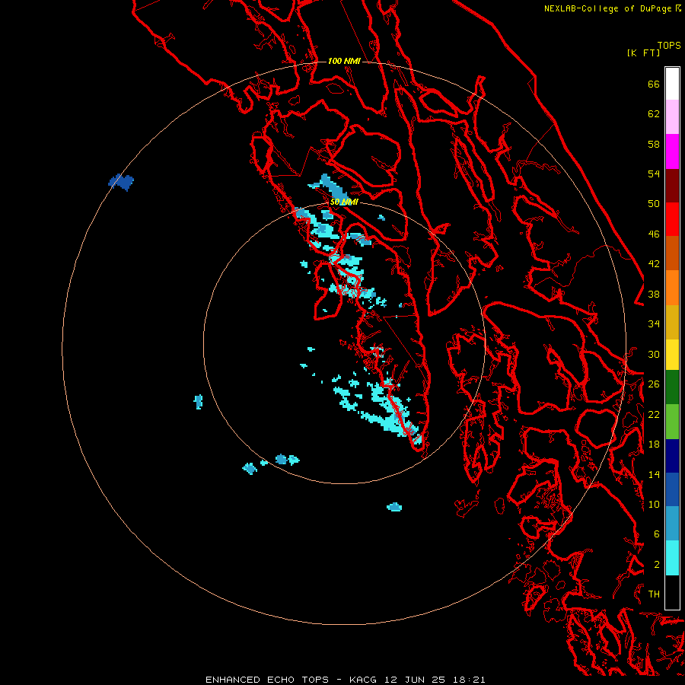The width and height of the screenshot is (685, 685).
Task: Click the ENHANCED ECHO TOPS KACG caption
Action: (345, 680)
